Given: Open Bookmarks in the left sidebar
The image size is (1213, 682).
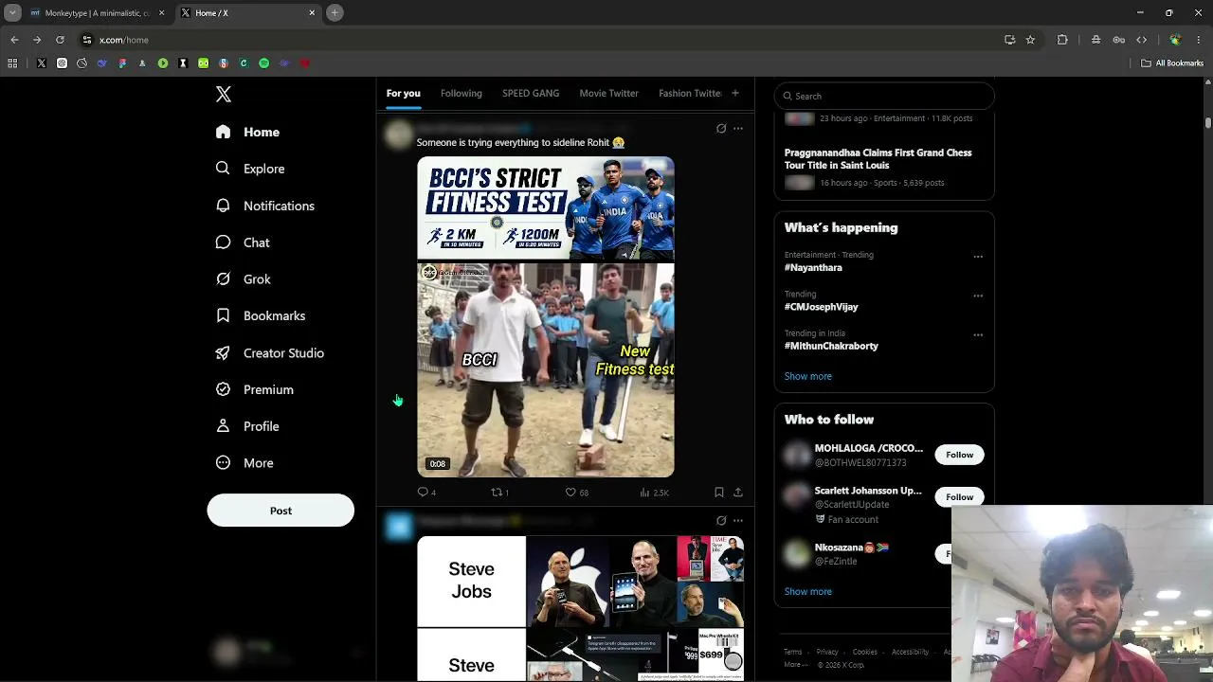Looking at the screenshot, I should (x=260, y=315).
